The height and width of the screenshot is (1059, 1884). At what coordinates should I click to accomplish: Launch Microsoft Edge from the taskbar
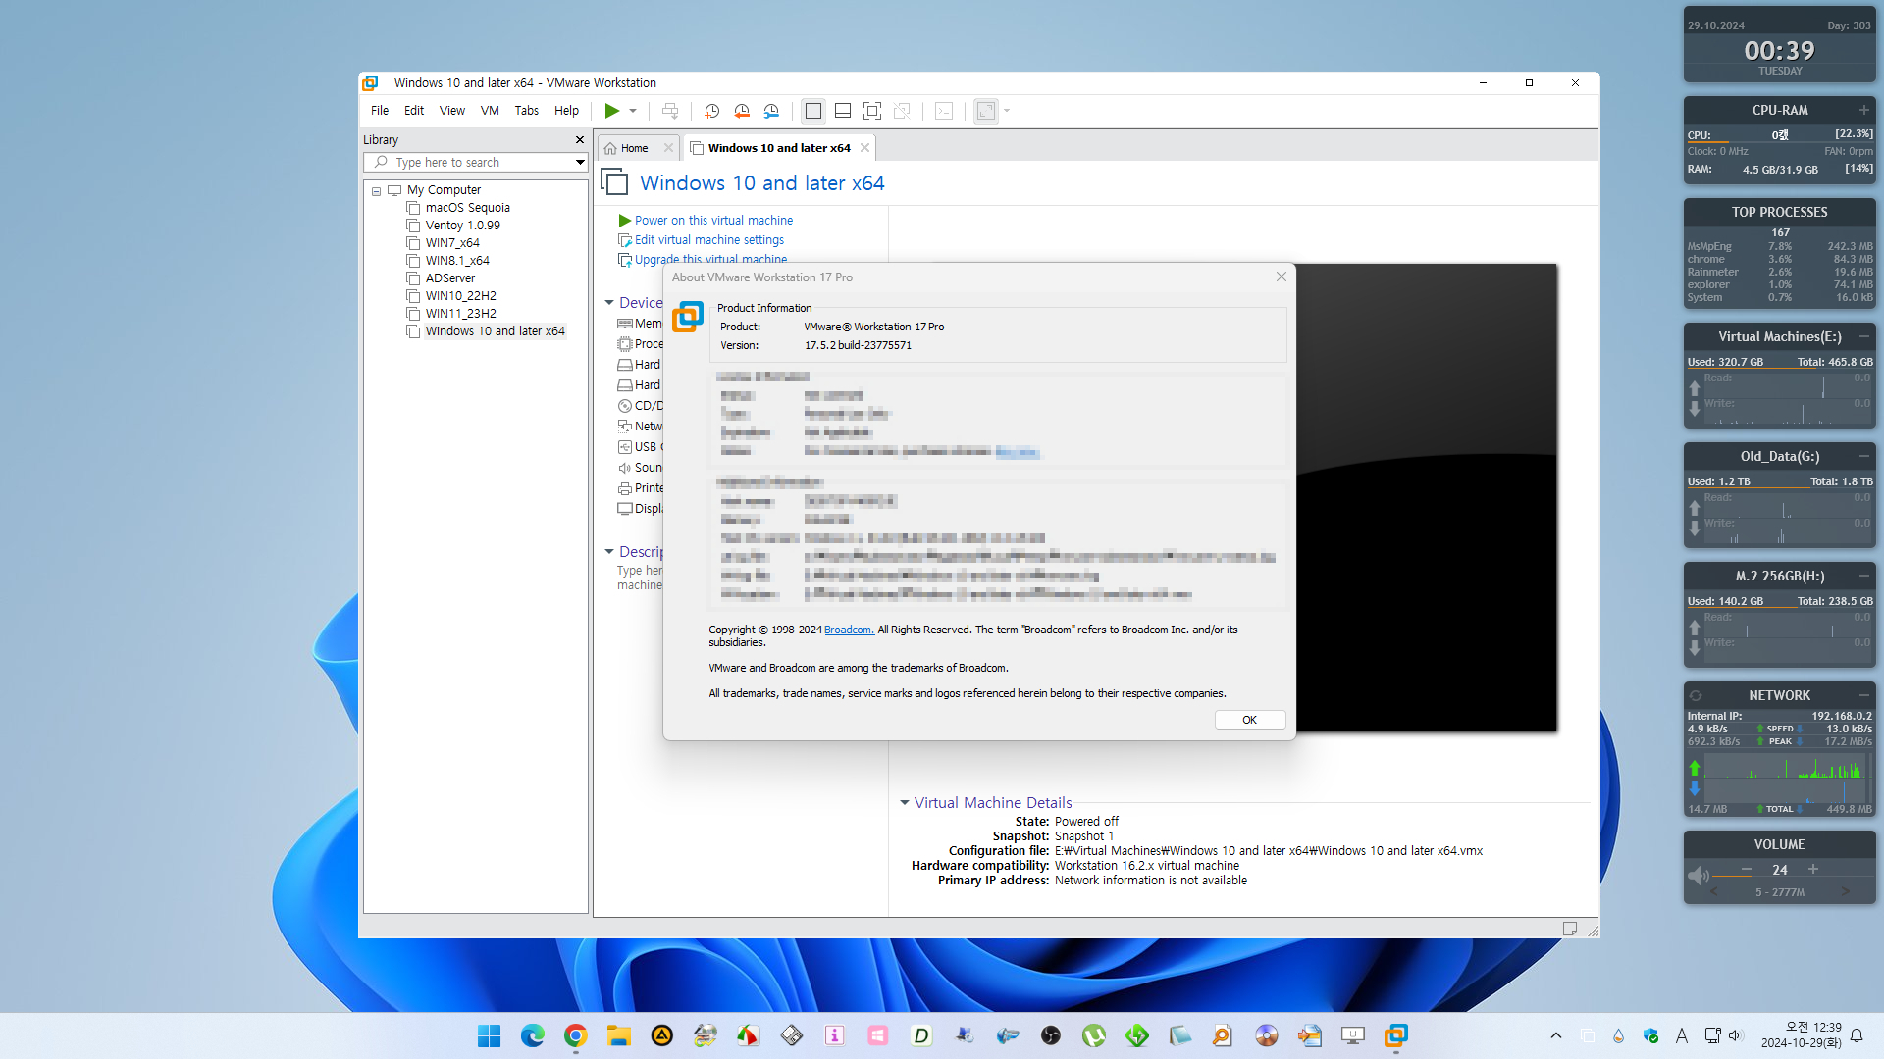click(x=532, y=1035)
